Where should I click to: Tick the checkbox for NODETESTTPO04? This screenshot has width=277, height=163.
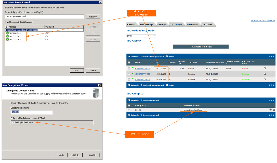coord(129,79)
